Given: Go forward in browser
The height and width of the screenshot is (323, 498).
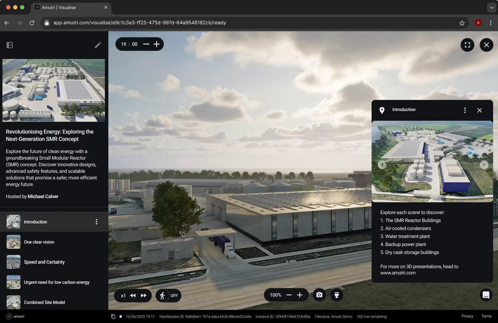Looking at the screenshot, I should coord(19,23).
